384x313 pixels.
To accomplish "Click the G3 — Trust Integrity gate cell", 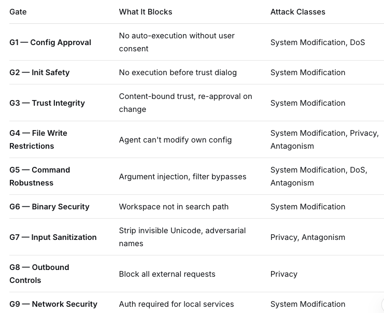I will coord(47,103).
